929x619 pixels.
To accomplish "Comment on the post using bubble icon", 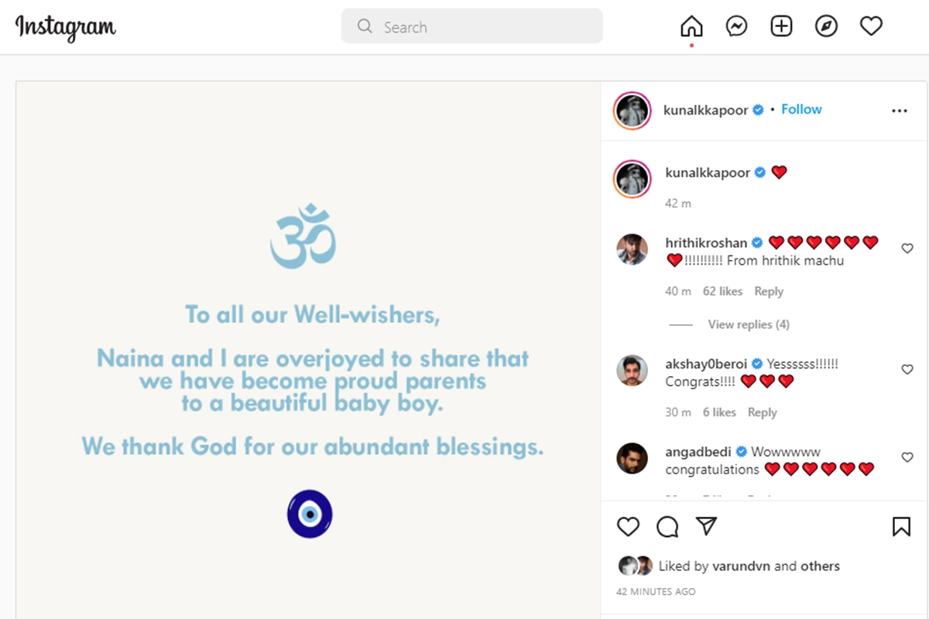I will pyautogui.click(x=667, y=527).
